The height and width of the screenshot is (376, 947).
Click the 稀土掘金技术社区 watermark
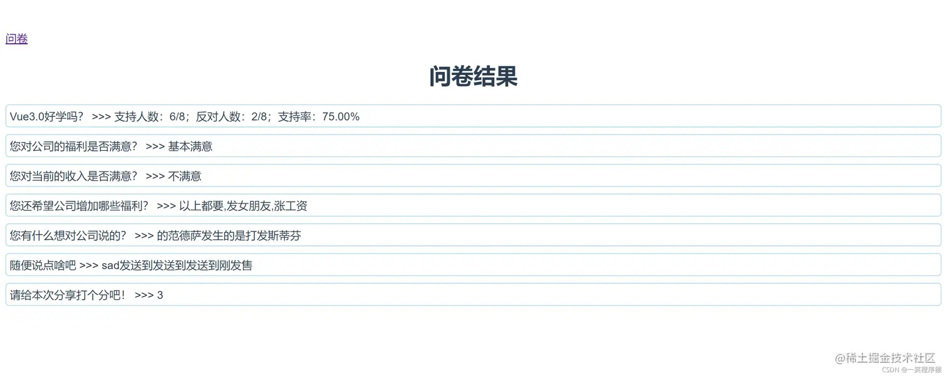click(x=887, y=358)
